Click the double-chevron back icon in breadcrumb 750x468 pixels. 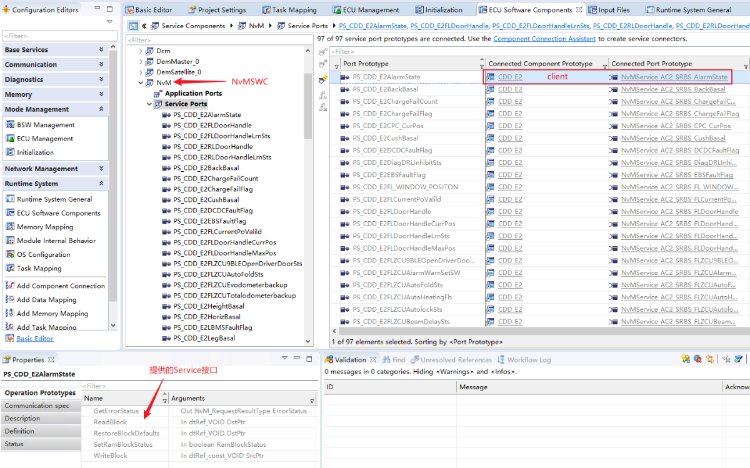click(144, 26)
